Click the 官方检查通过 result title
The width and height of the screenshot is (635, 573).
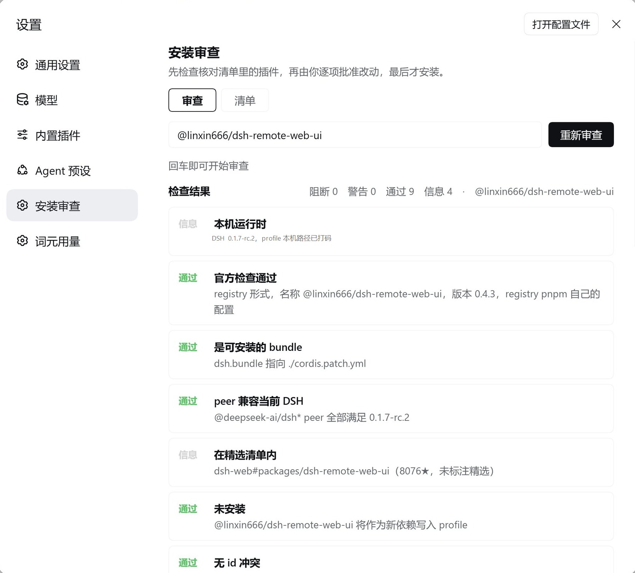coord(245,278)
